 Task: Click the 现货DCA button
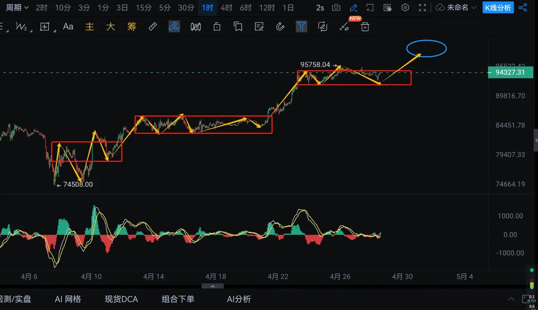(121, 299)
